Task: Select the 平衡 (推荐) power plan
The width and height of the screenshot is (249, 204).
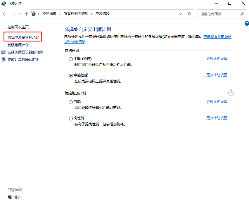Action: point(71,59)
